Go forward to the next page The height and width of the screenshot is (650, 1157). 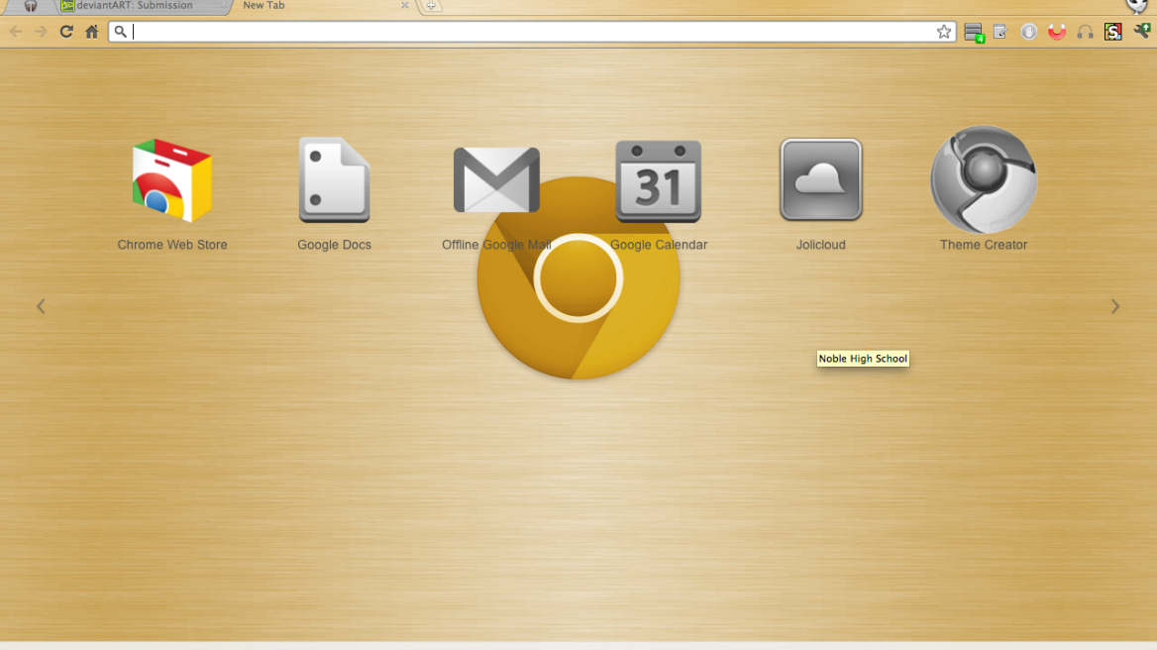point(42,32)
